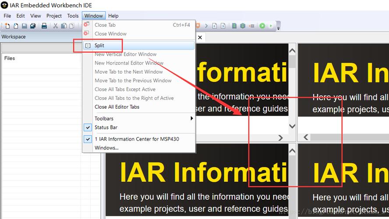Click the Cut scissors toolbar icon
Screen dimensions: 389x219
55,26
